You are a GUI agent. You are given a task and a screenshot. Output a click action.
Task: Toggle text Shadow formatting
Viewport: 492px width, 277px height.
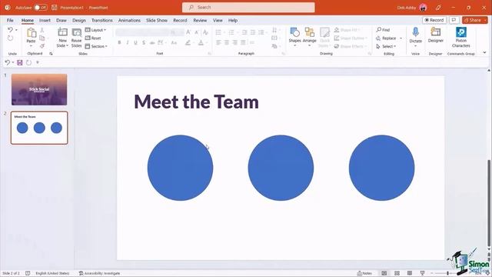[x=144, y=43]
